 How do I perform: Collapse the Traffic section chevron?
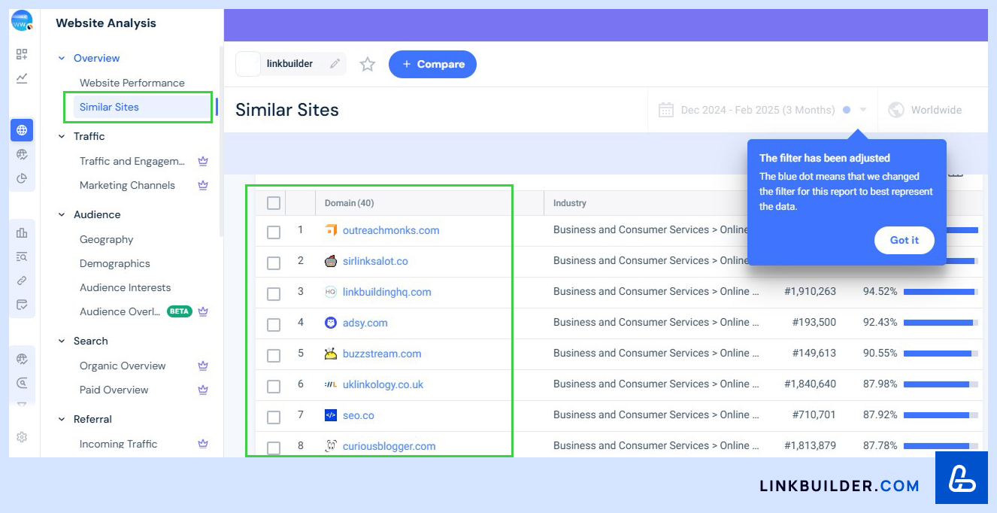click(62, 136)
